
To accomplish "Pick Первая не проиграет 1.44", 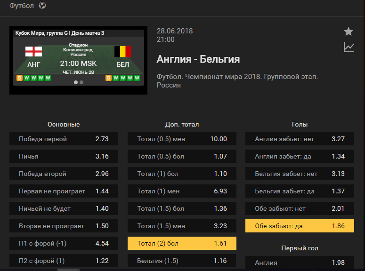I will pos(64,191).
